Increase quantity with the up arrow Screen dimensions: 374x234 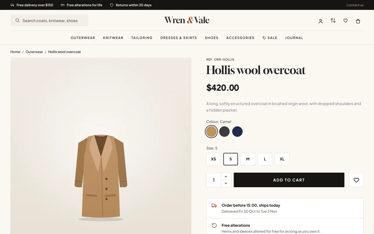coord(226,176)
